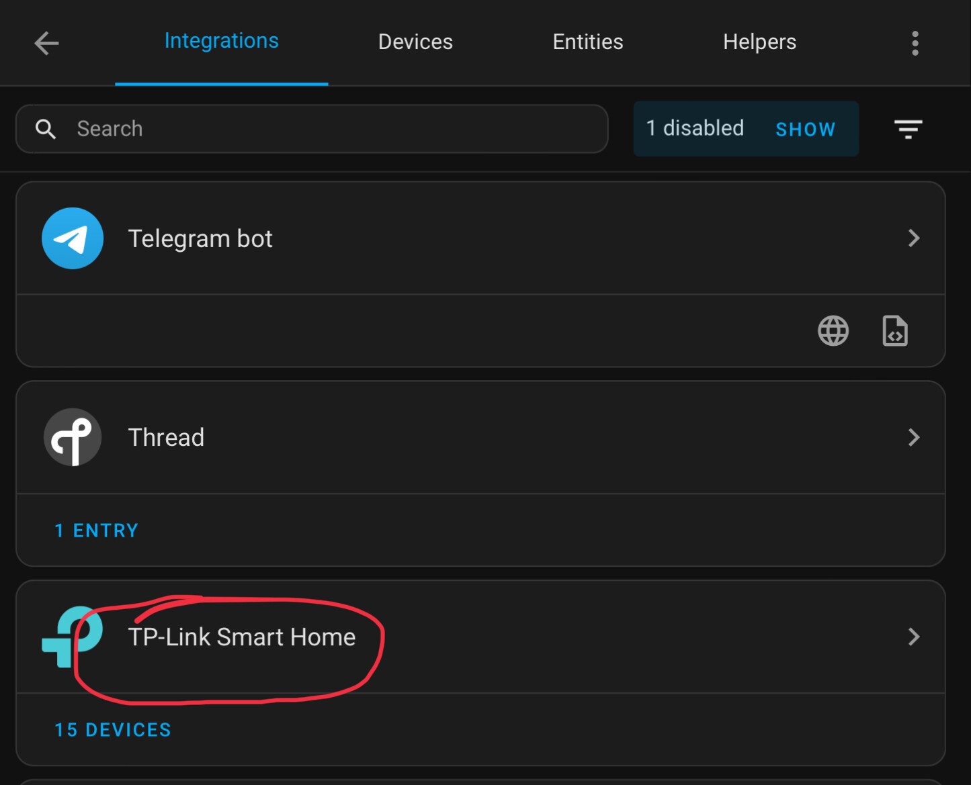
Task: Click the Telegram bot logo icon
Action: click(x=73, y=238)
